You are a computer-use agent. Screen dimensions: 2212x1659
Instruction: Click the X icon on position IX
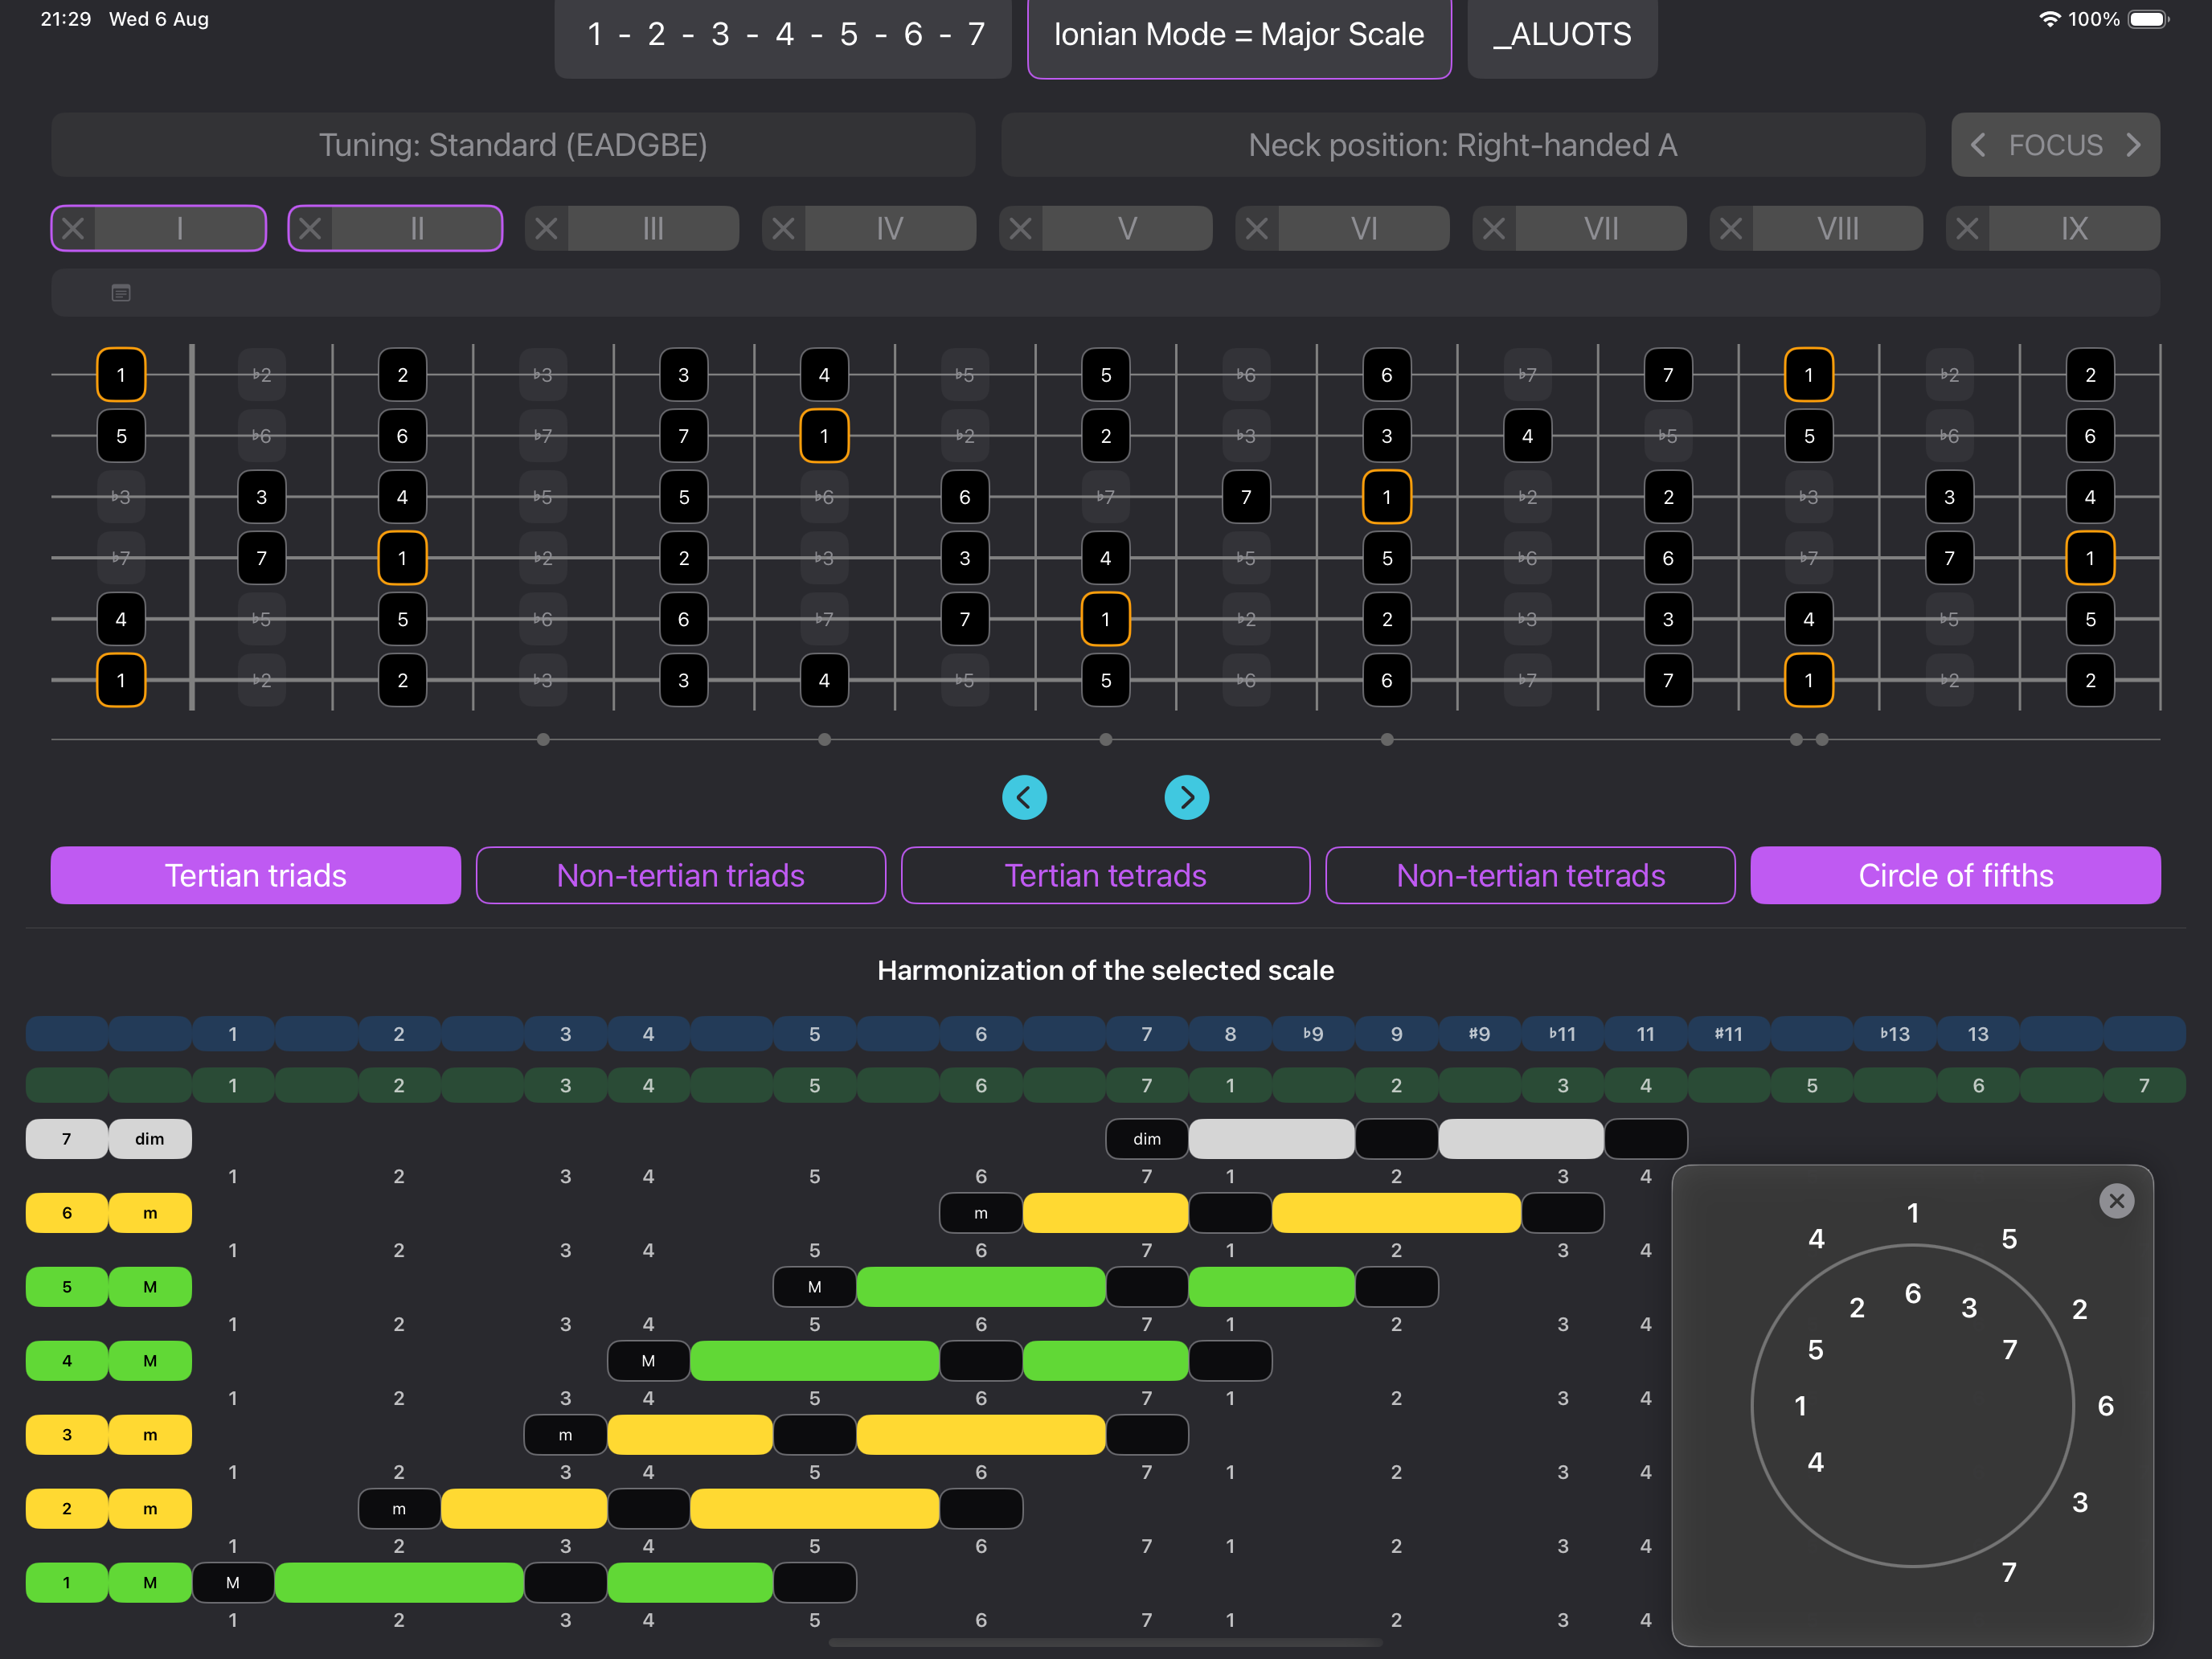(1967, 229)
